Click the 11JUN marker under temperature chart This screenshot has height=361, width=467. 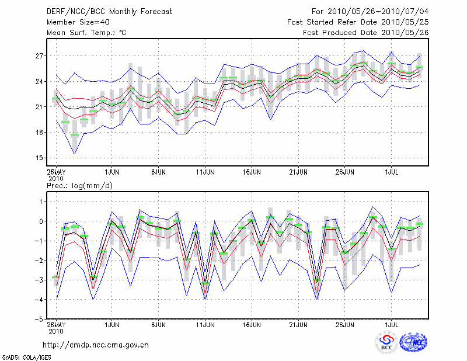click(205, 172)
